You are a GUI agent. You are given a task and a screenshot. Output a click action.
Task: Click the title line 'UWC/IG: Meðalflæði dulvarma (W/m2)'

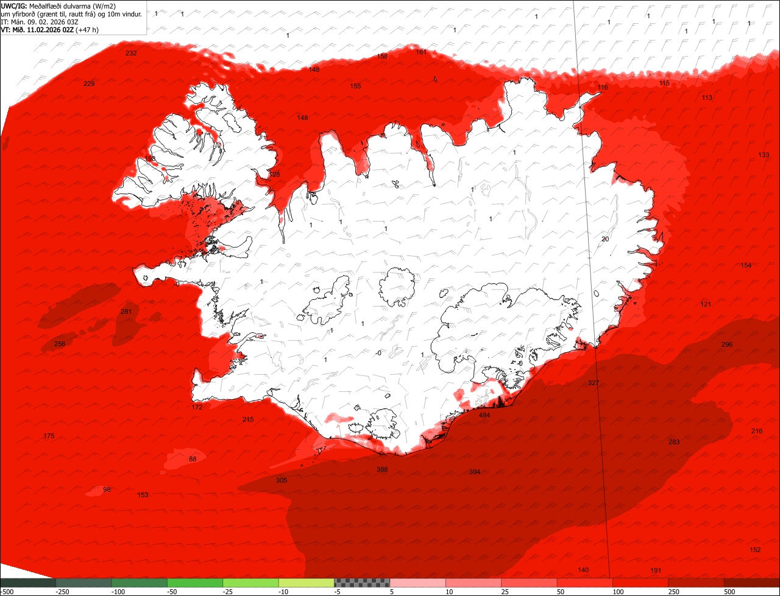click(x=58, y=5)
